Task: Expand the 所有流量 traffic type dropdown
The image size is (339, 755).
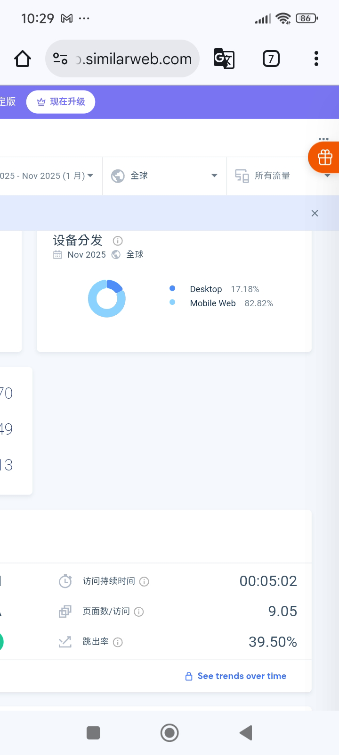Action: [282, 176]
